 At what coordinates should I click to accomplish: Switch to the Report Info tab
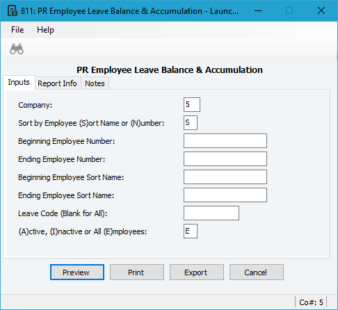pos(57,83)
